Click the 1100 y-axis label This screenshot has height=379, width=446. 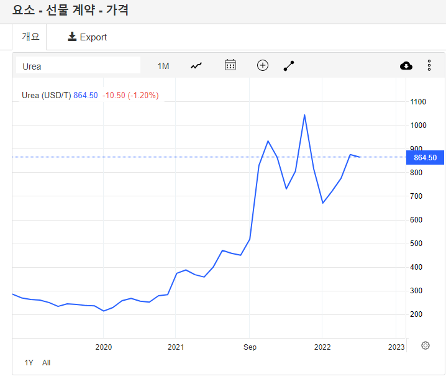tap(418, 102)
